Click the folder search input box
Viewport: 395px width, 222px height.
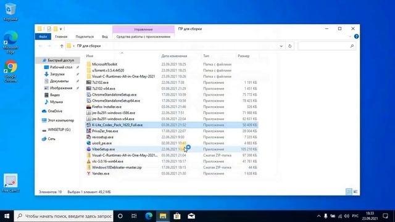(x=326, y=46)
